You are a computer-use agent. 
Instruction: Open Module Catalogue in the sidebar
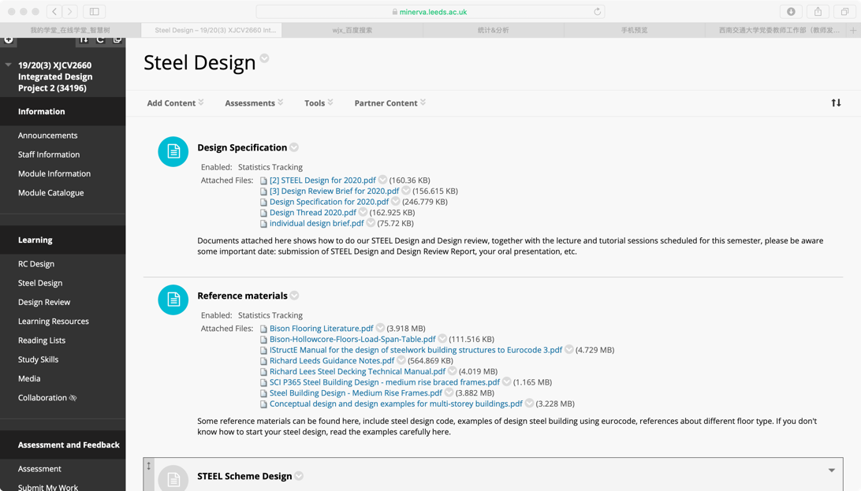pyautogui.click(x=51, y=193)
